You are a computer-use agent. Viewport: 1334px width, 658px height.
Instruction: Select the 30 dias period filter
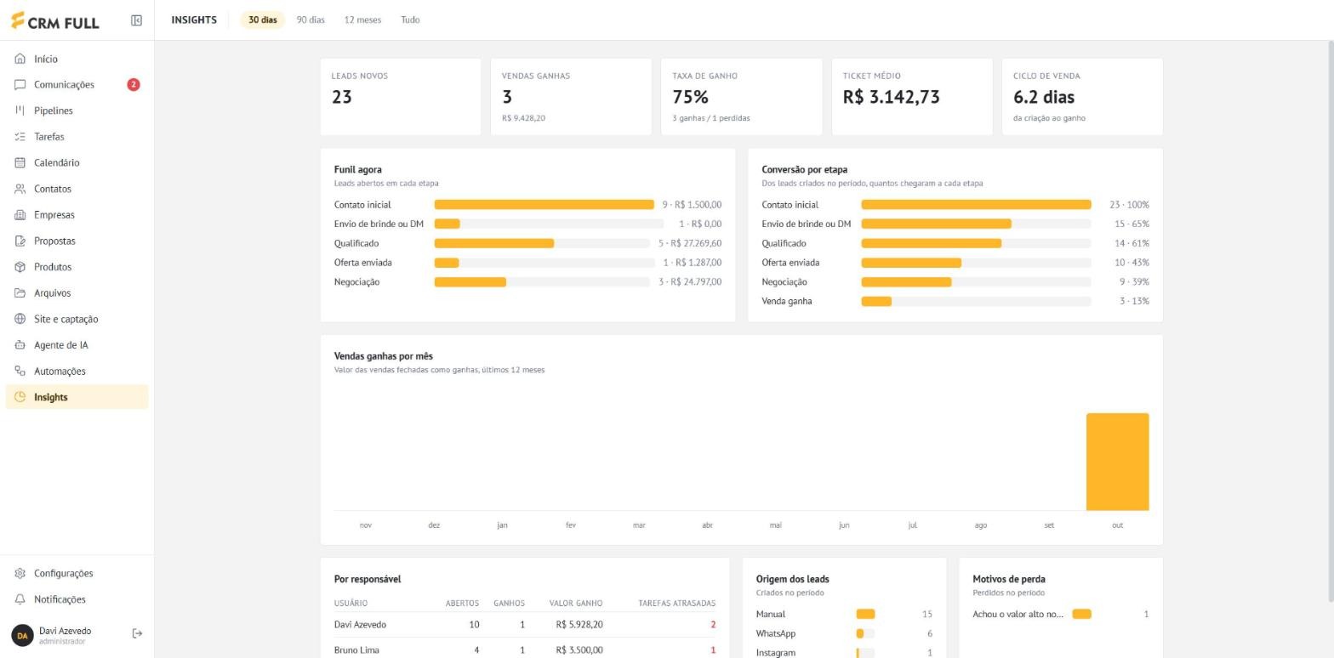(x=263, y=20)
